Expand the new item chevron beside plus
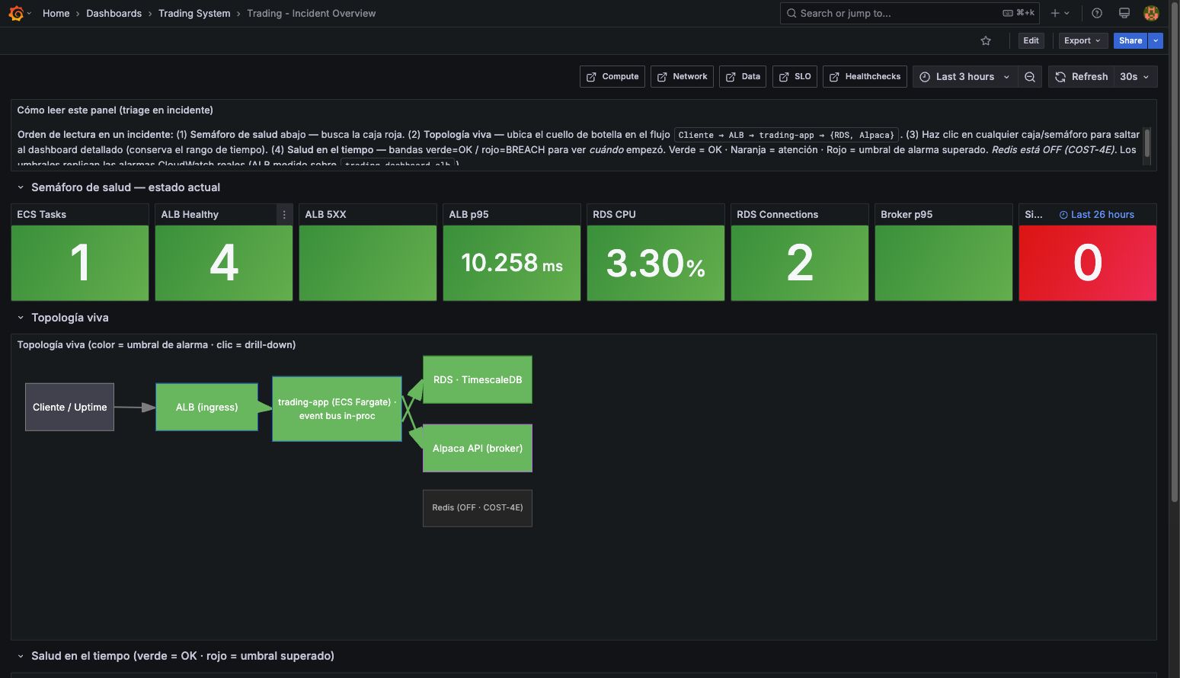1180x678 pixels. coord(1066,13)
